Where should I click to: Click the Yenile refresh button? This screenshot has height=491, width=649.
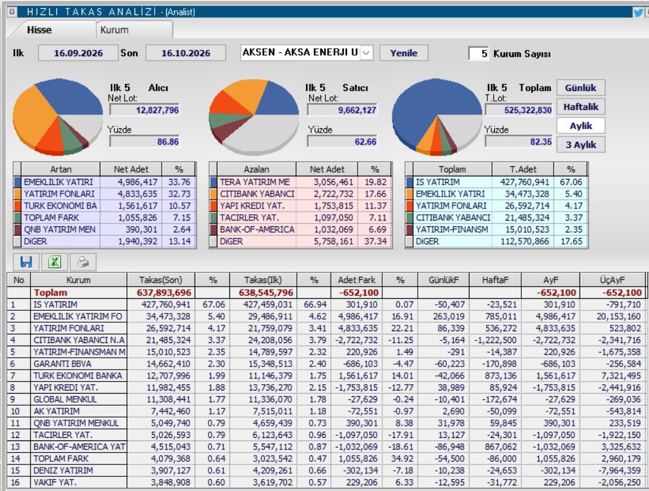404,53
